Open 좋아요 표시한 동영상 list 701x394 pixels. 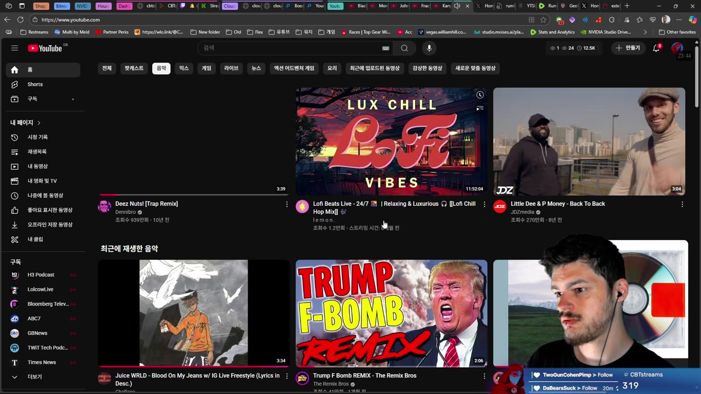click(x=43, y=210)
